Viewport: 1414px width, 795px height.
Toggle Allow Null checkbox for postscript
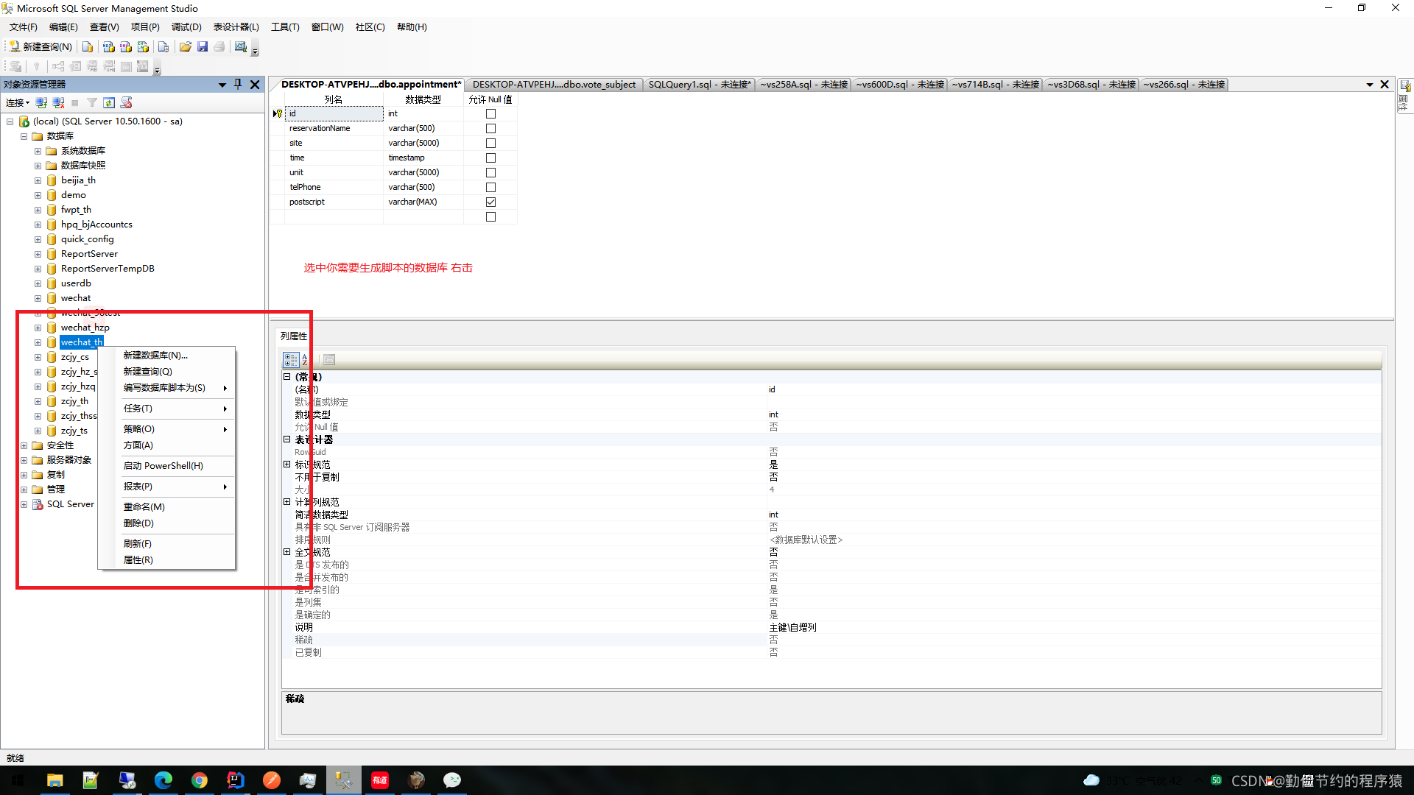pyautogui.click(x=490, y=202)
